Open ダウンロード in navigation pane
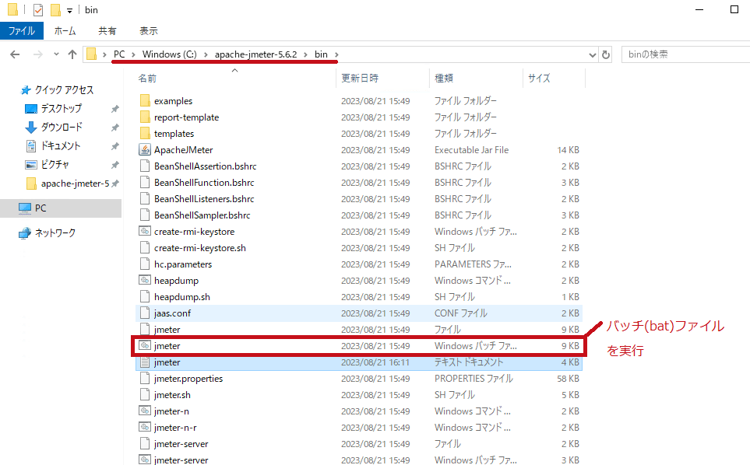 click(x=62, y=127)
